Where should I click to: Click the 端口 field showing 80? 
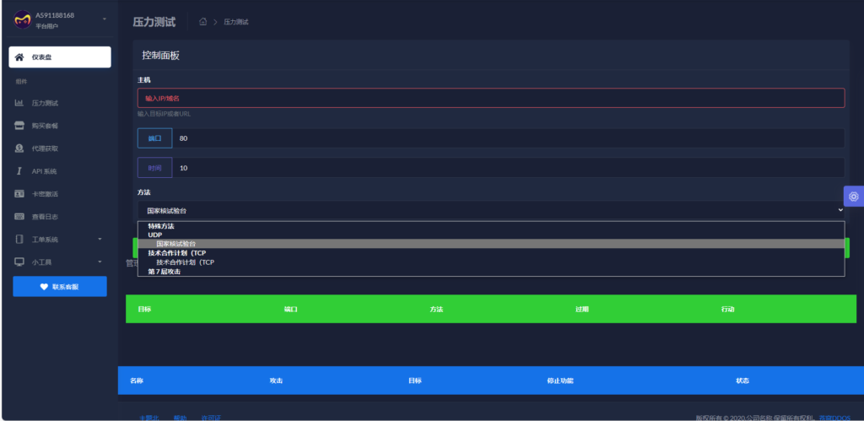(x=506, y=138)
